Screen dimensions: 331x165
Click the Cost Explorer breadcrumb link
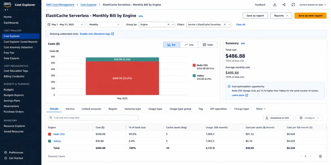coord(89,5)
